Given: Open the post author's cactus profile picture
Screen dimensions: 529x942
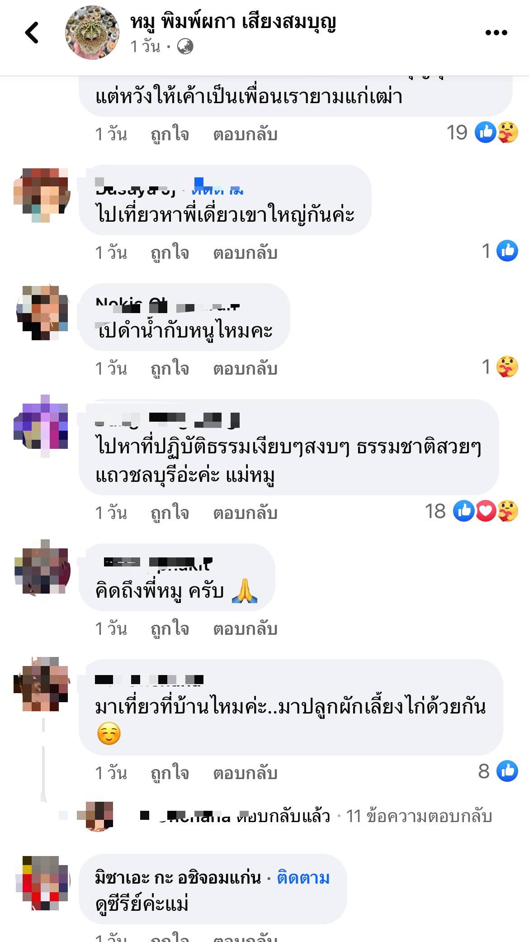Looking at the screenshot, I should (92, 33).
